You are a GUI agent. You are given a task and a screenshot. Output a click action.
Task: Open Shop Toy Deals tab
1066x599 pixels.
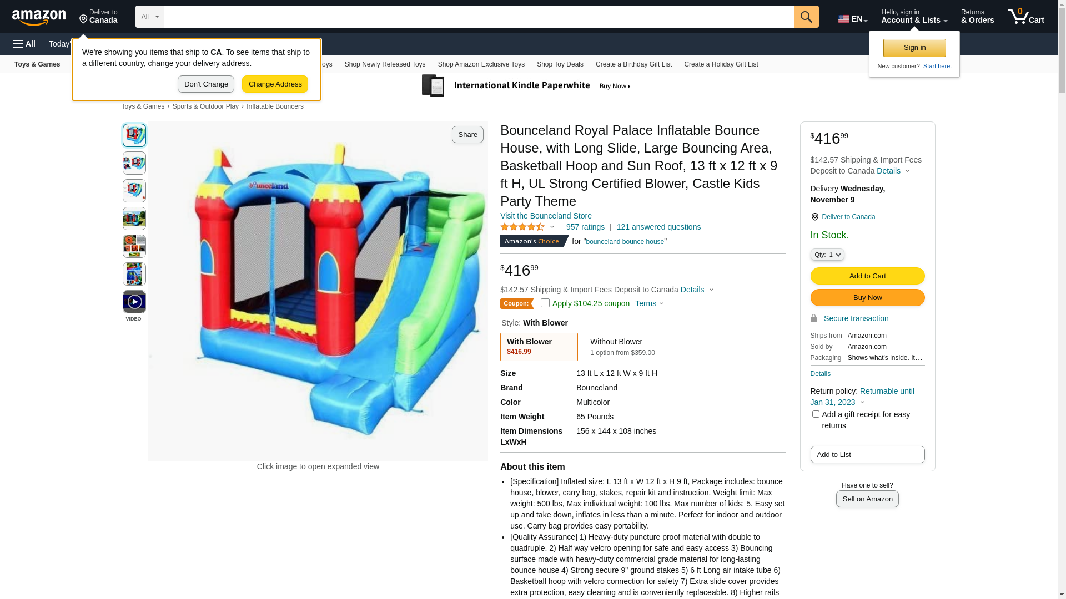[x=560, y=64]
